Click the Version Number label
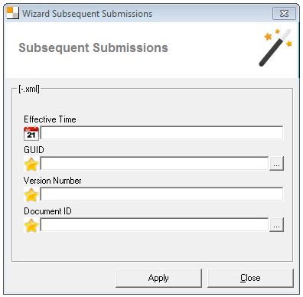The image size is (303, 297). tap(53, 181)
